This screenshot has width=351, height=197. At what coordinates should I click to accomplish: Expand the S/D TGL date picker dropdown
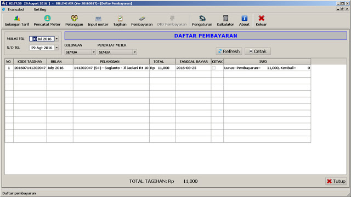click(x=56, y=48)
